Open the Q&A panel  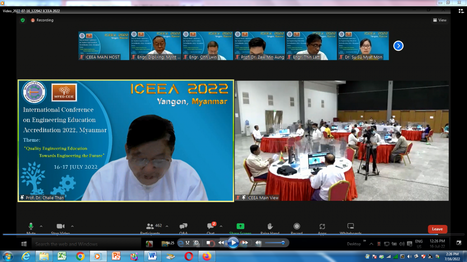[x=183, y=226]
